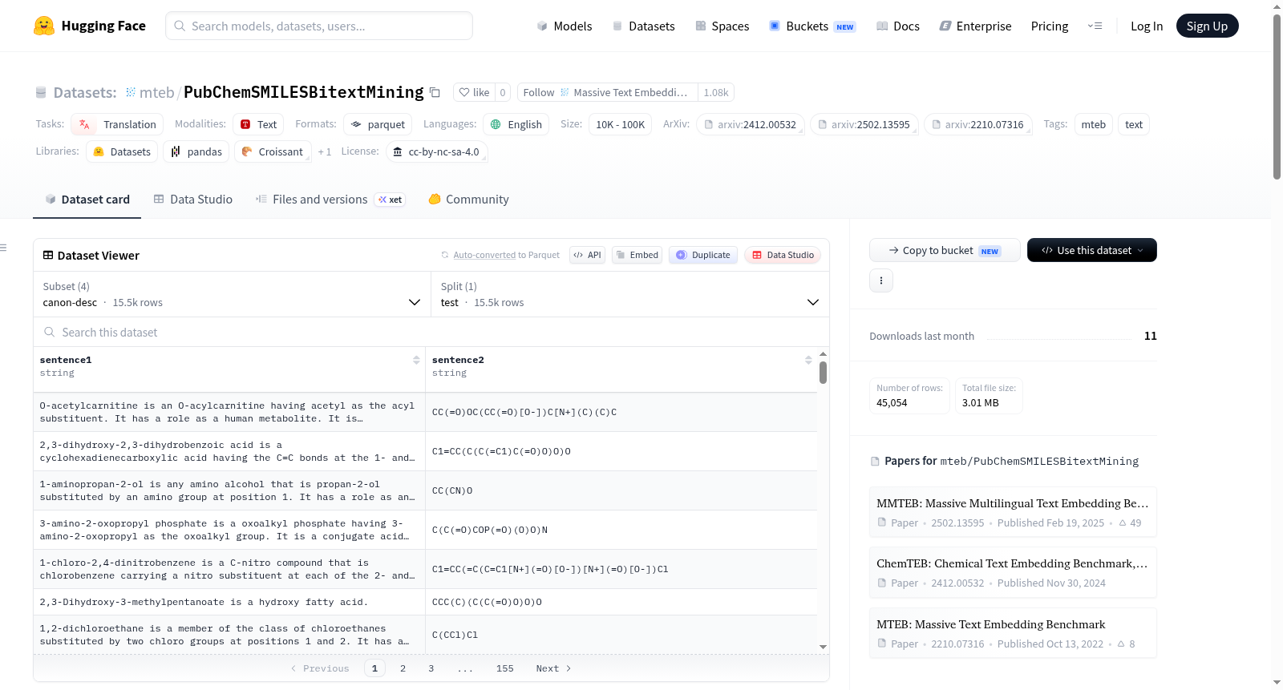The height and width of the screenshot is (690, 1283).
Task: Open Data Studio from viewer header
Action: (783, 255)
